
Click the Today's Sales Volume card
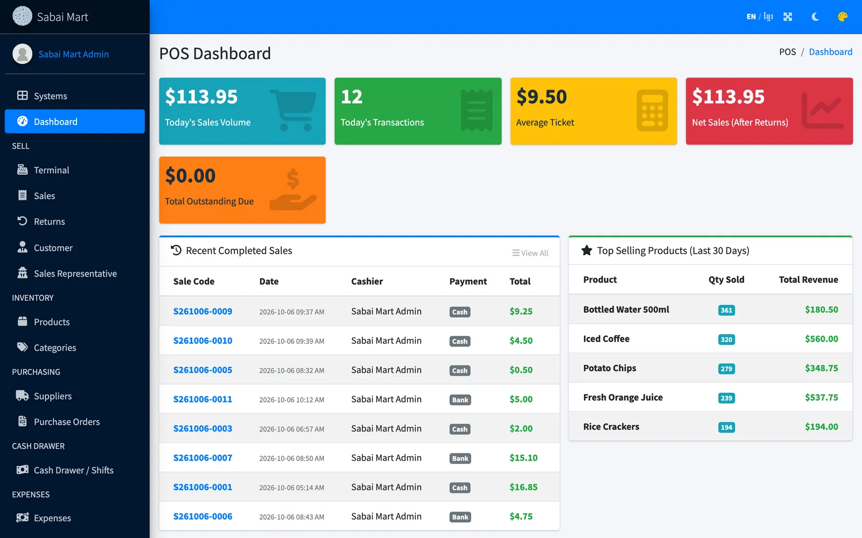[242, 111]
